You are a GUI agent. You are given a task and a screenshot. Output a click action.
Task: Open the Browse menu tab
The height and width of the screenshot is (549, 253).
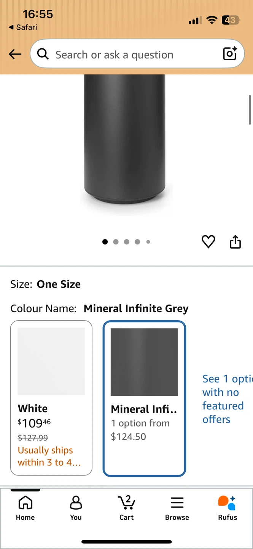(177, 507)
